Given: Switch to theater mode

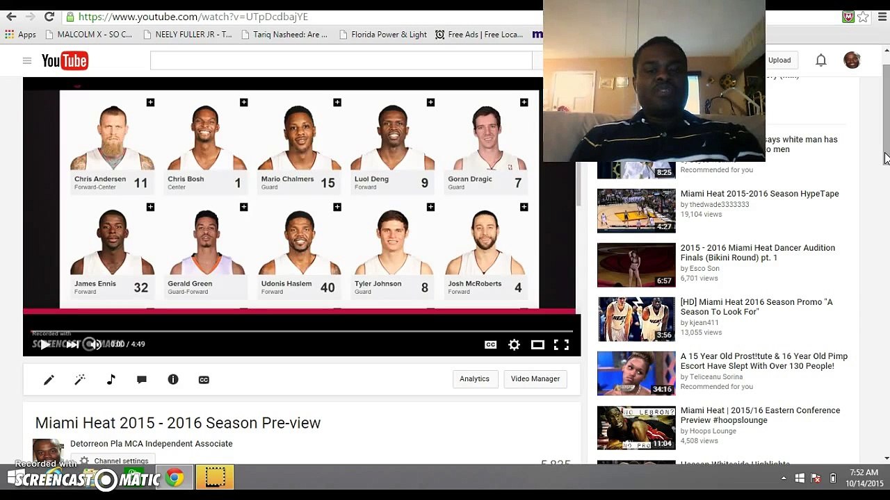Looking at the screenshot, I should (537, 344).
